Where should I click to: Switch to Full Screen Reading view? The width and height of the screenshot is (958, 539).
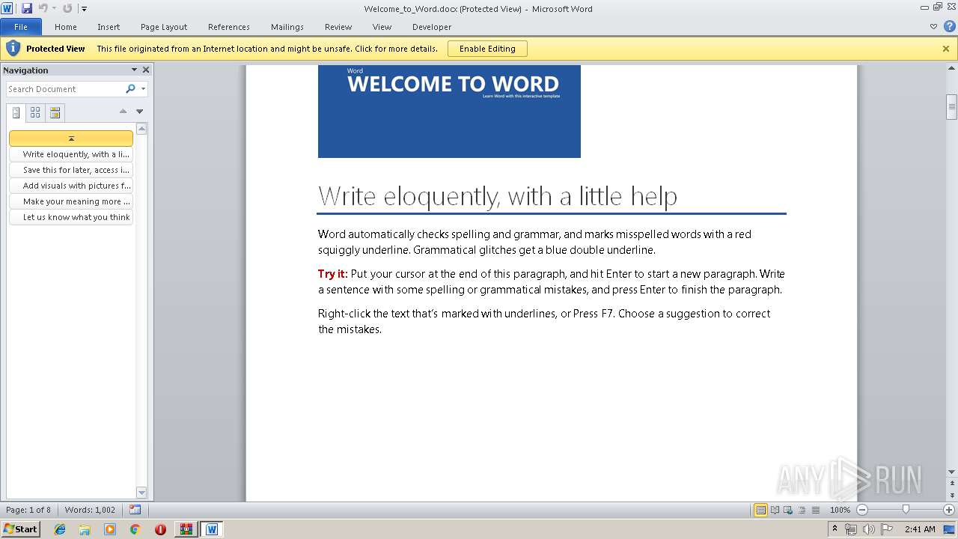(x=775, y=510)
